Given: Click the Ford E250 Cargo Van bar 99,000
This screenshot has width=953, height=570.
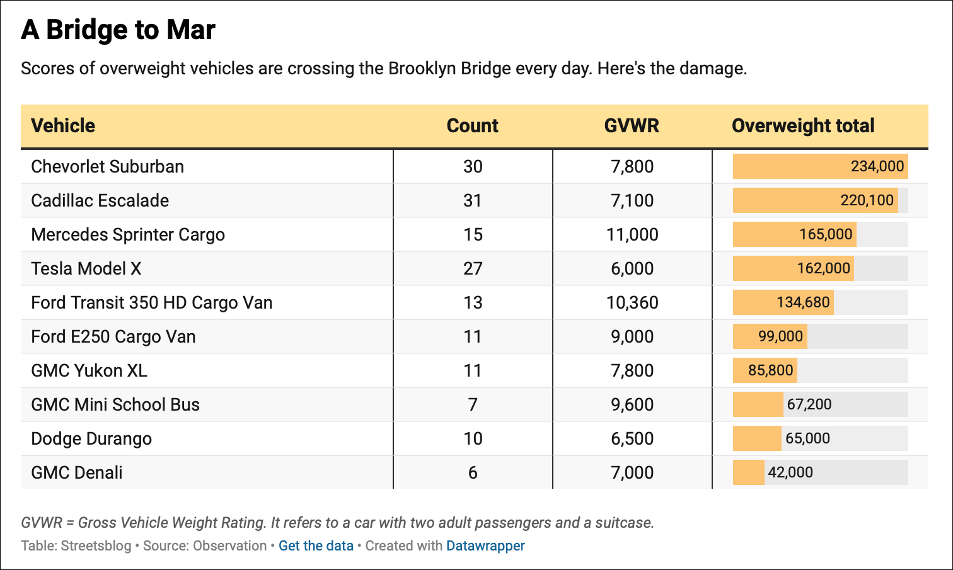Looking at the screenshot, I should tap(770, 336).
